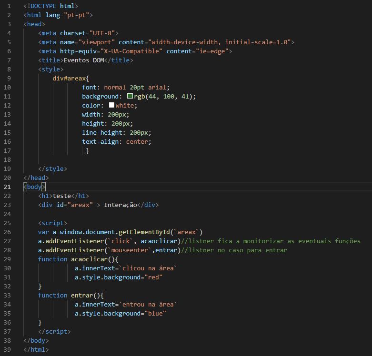Click the id="areax" attribute on line 23
372x356 pixels.
pyautogui.click(x=74, y=205)
